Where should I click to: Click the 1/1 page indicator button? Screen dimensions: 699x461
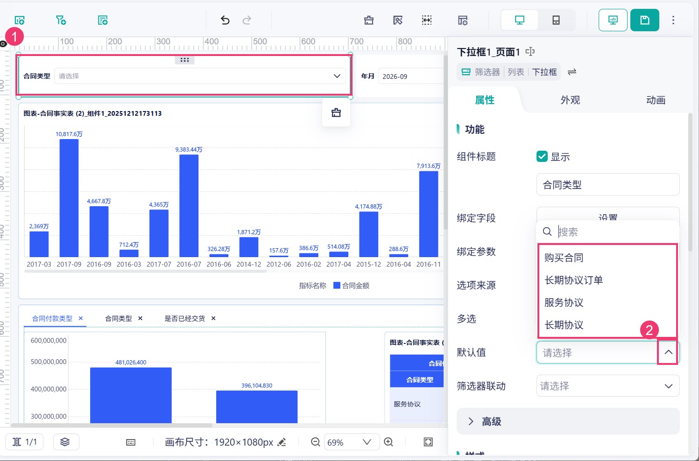click(25, 442)
